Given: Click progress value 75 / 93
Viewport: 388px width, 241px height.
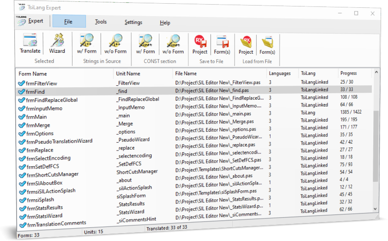Looking at the screenshot, I should (x=346, y=164).
